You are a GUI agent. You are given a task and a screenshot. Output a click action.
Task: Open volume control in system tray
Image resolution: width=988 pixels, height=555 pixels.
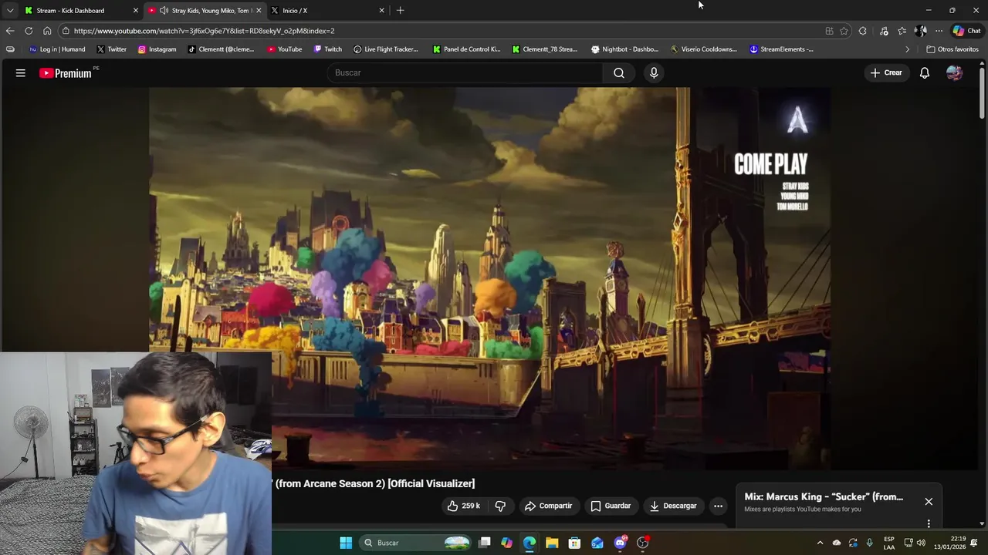tap(921, 543)
